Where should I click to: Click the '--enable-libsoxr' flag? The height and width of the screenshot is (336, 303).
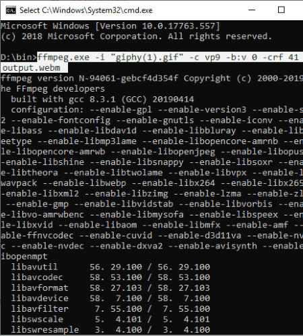tap(231, 162)
